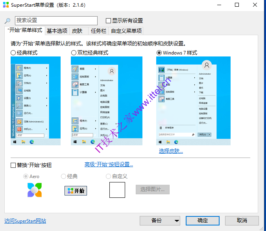The width and height of the screenshot is (266, 231).
Task: Switch to the 皮肤 tab
Action: click(x=79, y=31)
